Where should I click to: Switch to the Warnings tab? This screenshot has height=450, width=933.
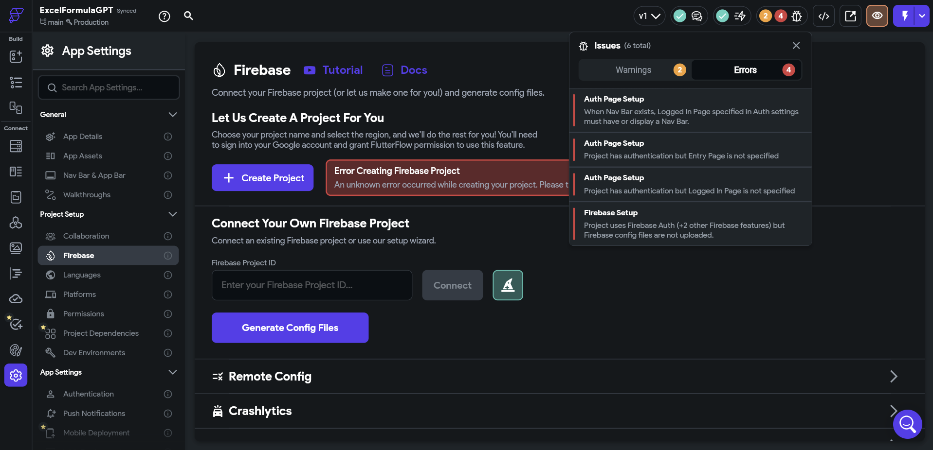[x=635, y=70]
